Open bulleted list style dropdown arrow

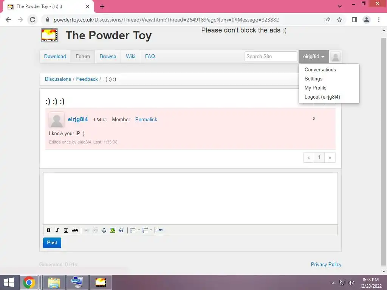click(x=139, y=230)
